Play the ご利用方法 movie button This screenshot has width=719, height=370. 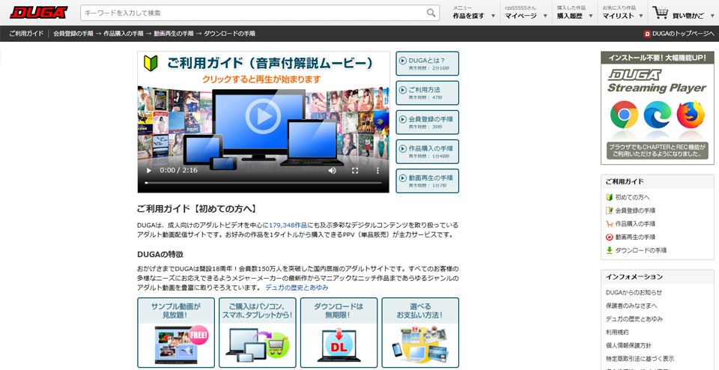coord(428,93)
